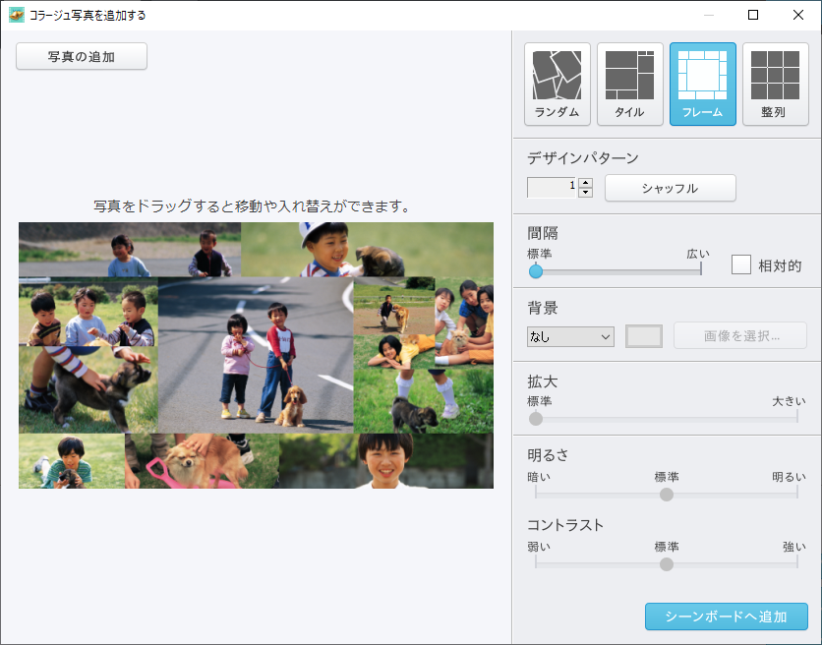Viewport: 822px width, 645px height.
Task: Select the タイル collage layout icon
Action: coord(630,84)
